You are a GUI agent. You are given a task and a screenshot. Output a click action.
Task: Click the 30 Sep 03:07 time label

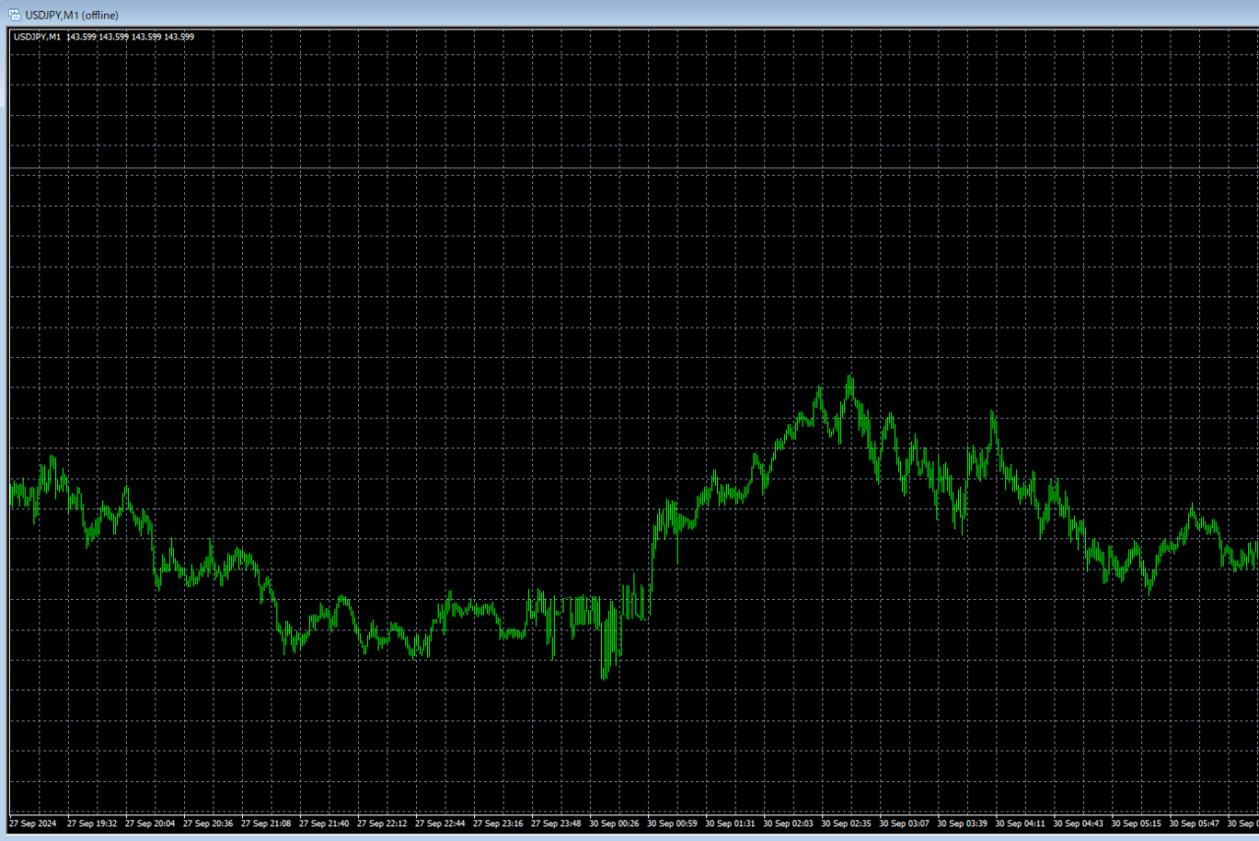pyautogui.click(x=905, y=823)
